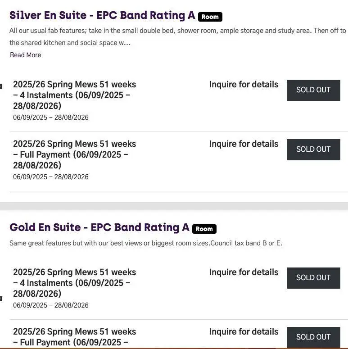This screenshot has height=349, width=348.
Task: Click date range under Silver Full Payment
Action: (51, 177)
